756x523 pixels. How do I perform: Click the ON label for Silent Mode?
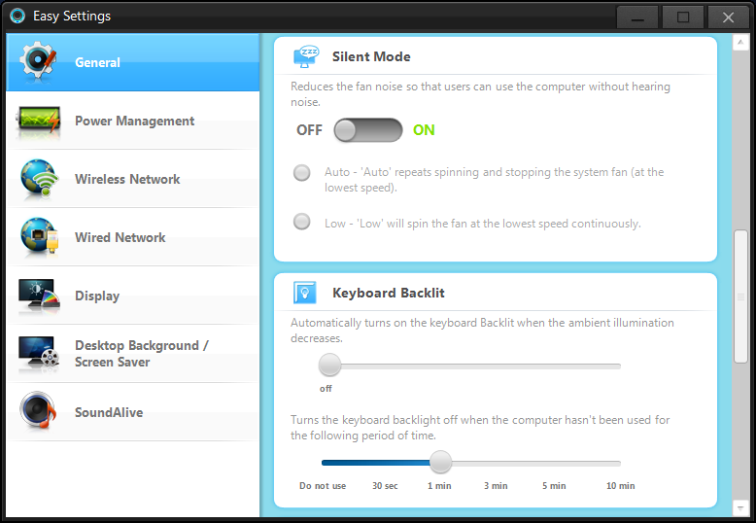[424, 130]
